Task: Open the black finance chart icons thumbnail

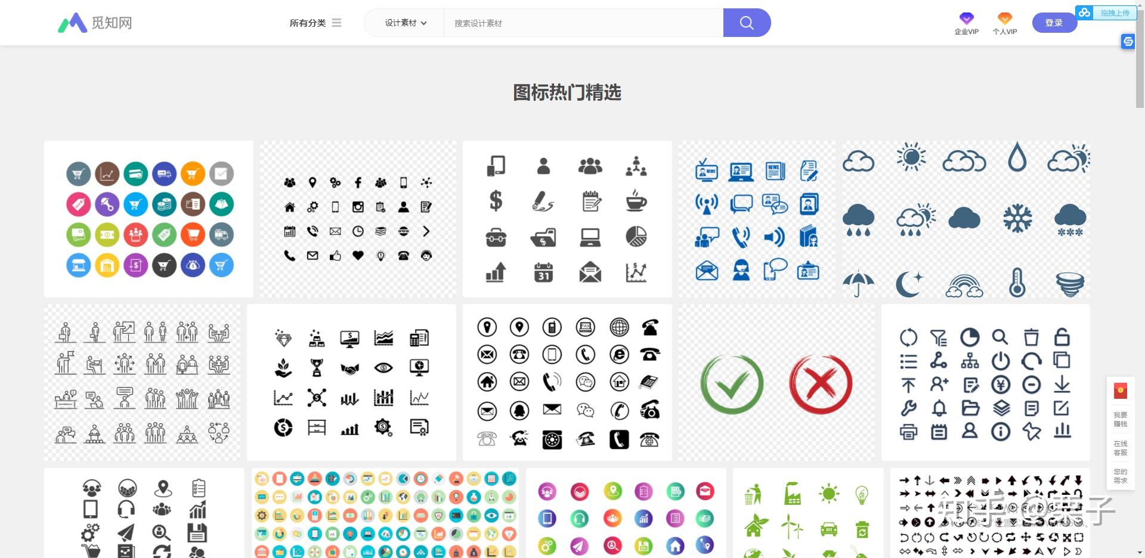Action: (x=351, y=382)
